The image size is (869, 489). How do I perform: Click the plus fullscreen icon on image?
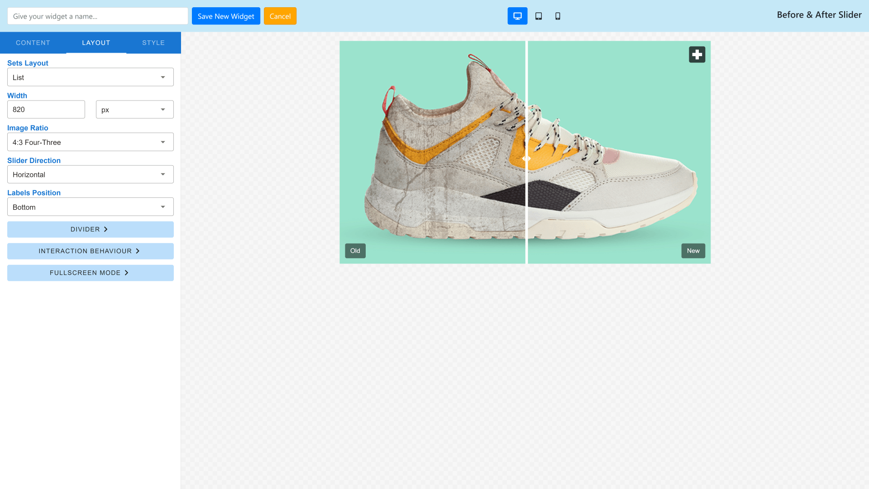coord(697,55)
